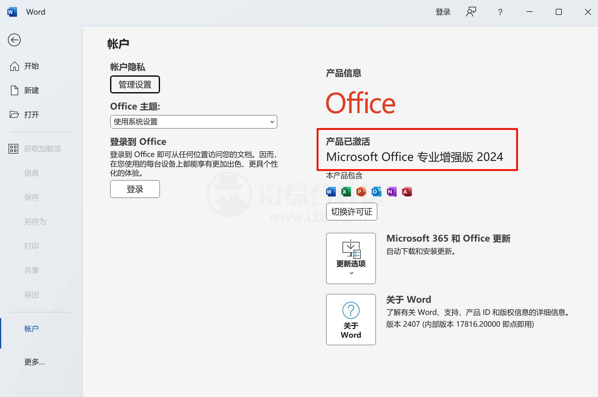Click the back arrow icon
The image size is (598, 397).
click(x=14, y=40)
